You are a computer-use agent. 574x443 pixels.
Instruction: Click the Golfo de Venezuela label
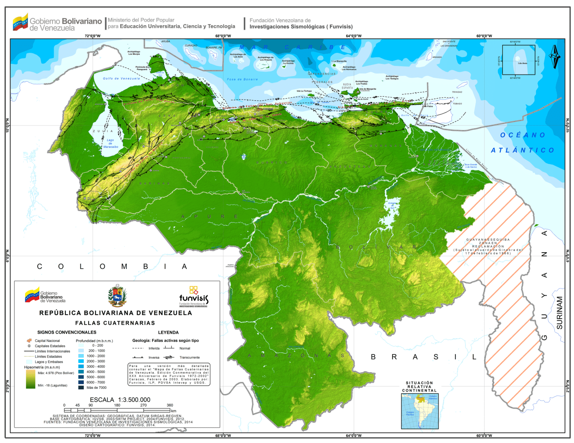pyautogui.click(x=121, y=78)
